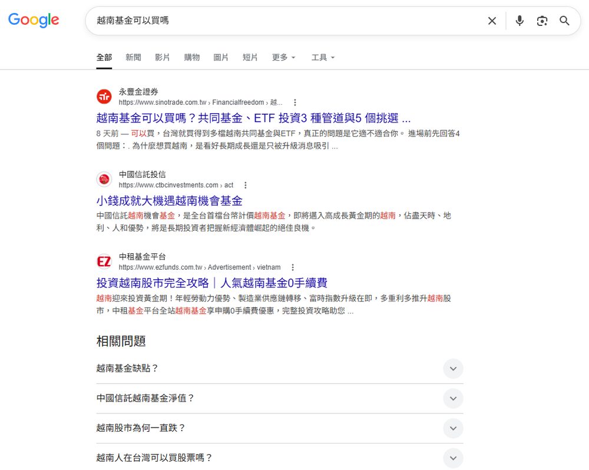This screenshot has height=470, width=589.
Task: Clear the search box with X icon
Action: pos(492,21)
